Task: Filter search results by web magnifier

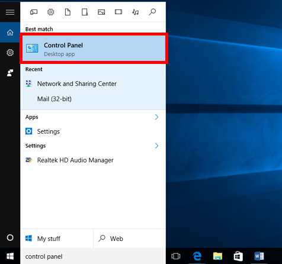Action: [152, 12]
